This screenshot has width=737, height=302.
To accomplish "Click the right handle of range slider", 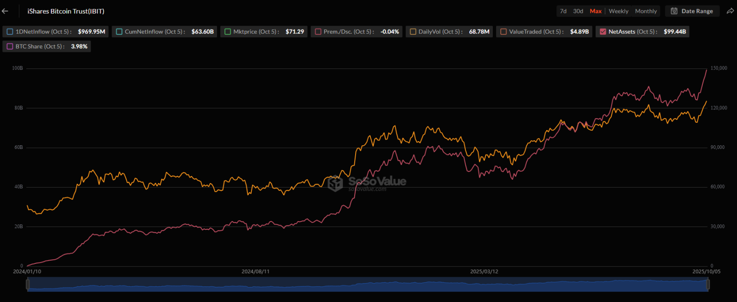I will coord(708,285).
